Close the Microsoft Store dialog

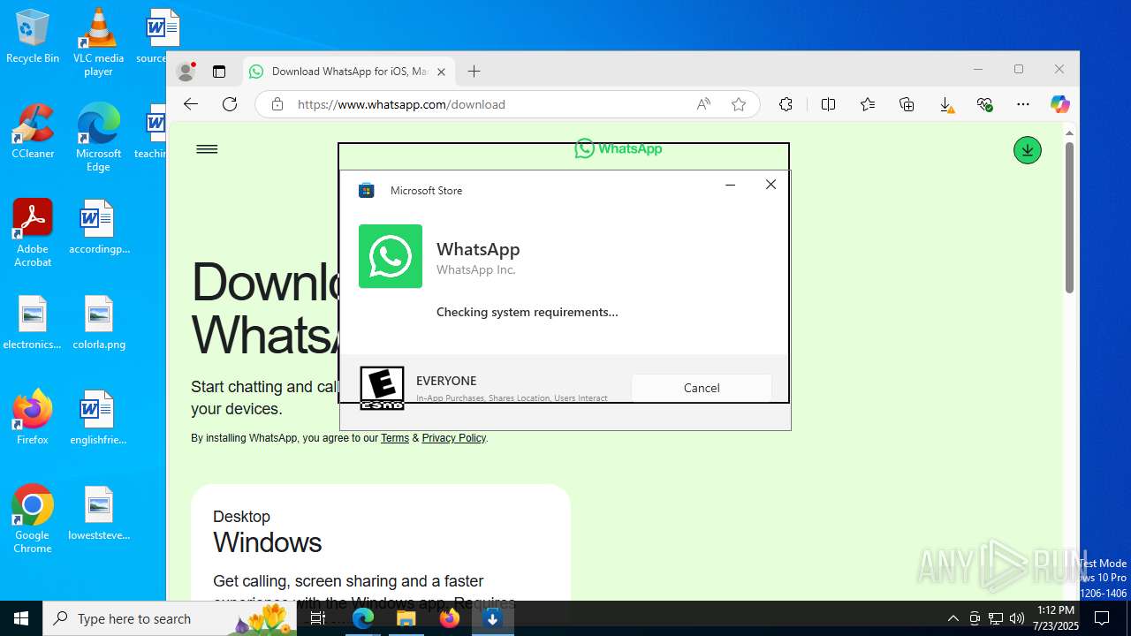[770, 185]
